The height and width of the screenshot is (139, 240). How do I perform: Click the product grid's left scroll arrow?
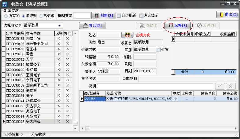point(83,128)
